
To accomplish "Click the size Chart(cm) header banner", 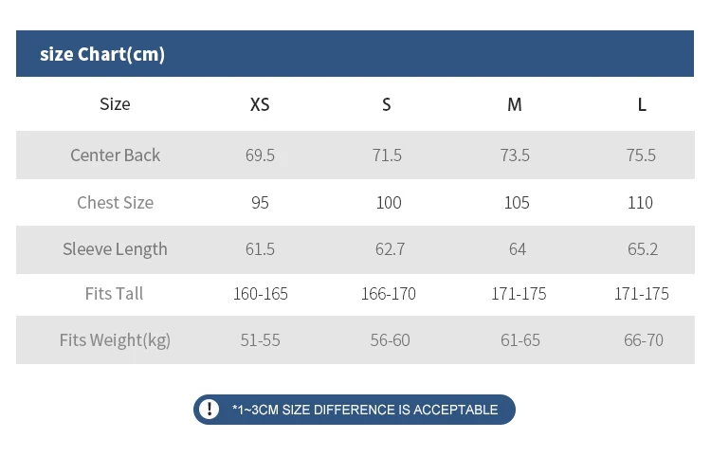I will 355,53.
